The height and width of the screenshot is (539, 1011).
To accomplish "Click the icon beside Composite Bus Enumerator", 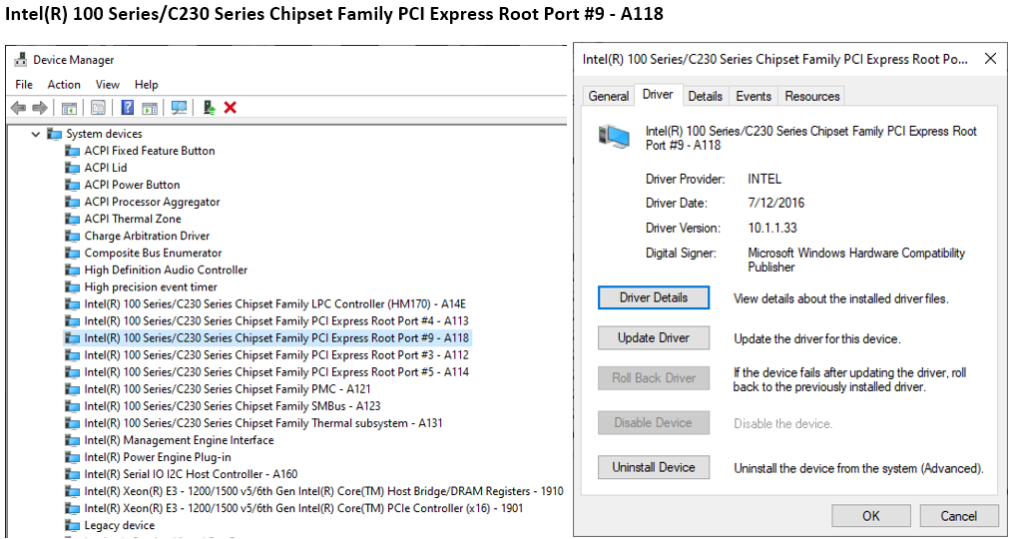I will 73,254.
